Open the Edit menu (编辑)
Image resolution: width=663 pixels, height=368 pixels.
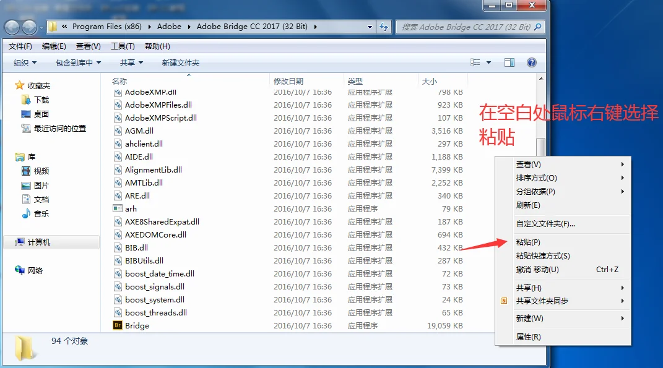pyautogui.click(x=54, y=46)
